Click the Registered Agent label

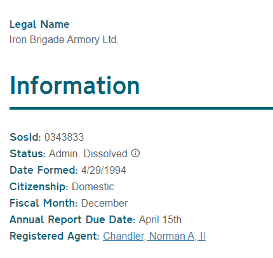click(x=55, y=236)
